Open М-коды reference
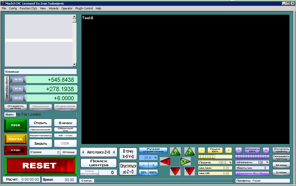Screen dimensions: 296x186 [281, 165]
